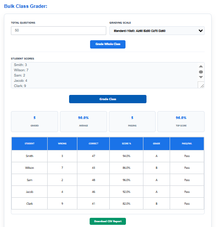The height and width of the screenshot is (227, 216).
Task: Click the 94.0% score cell
Action: (126, 156)
